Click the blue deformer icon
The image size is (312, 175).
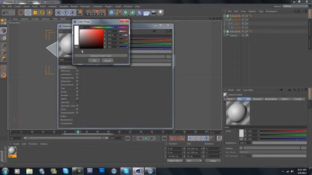pos(139,13)
